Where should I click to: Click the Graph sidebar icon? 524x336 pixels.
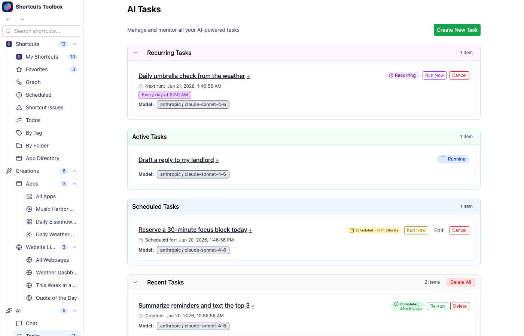tap(19, 82)
